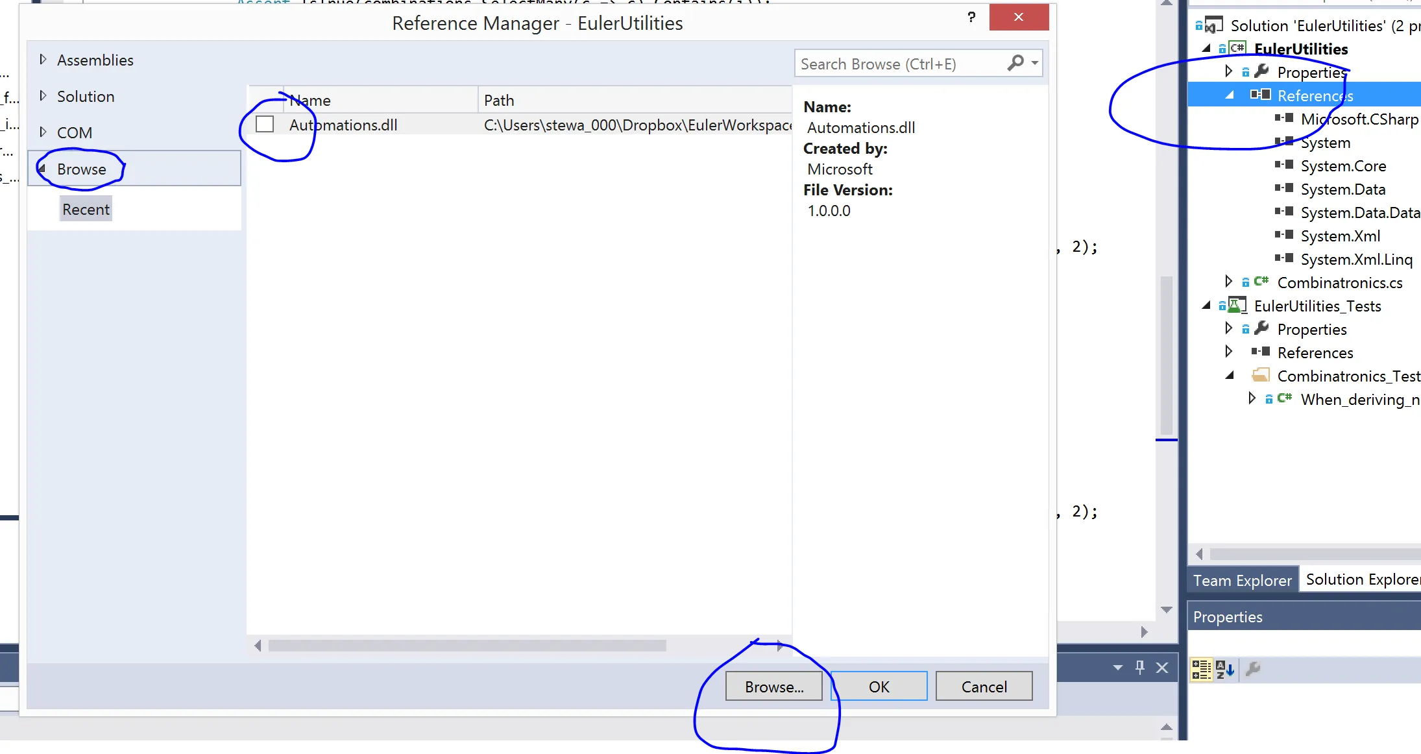
Task: Switch to the Team Explorer tab
Action: point(1242,580)
